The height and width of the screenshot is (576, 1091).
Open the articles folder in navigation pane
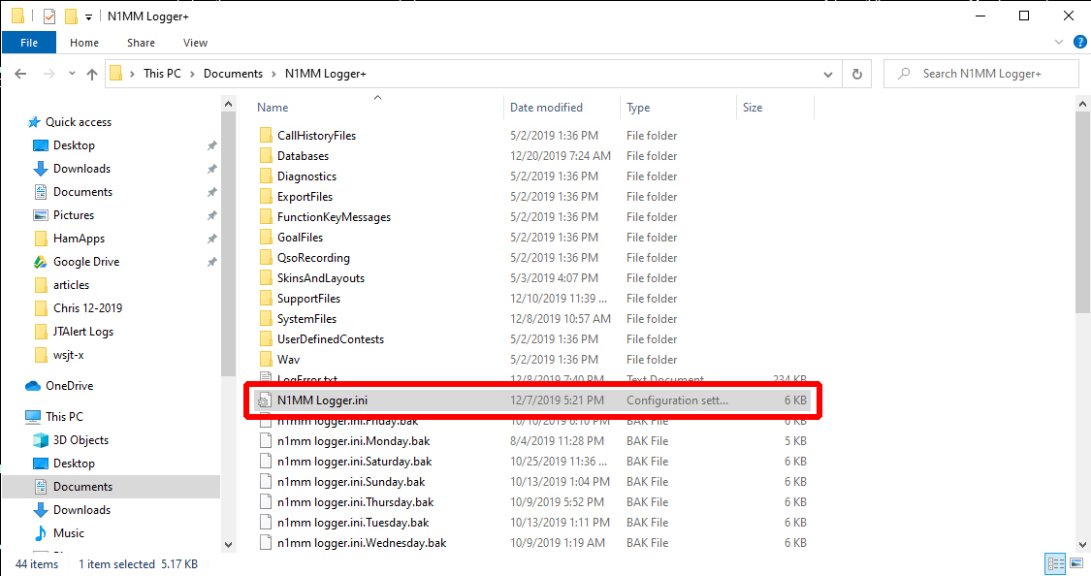tap(71, 285)
